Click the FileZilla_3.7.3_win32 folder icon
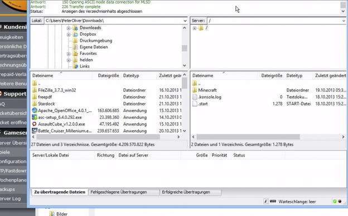348x216 pixels. tap(35, 90)
